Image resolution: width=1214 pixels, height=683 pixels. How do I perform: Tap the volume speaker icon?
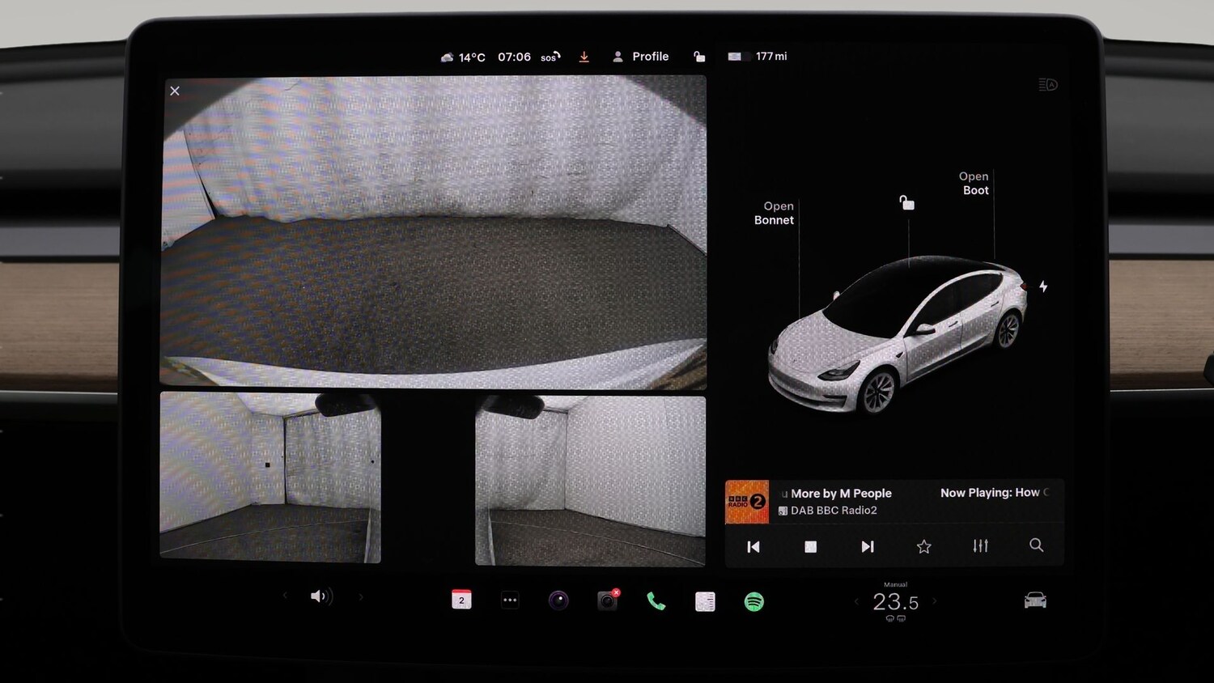click(x=320, y=596)
